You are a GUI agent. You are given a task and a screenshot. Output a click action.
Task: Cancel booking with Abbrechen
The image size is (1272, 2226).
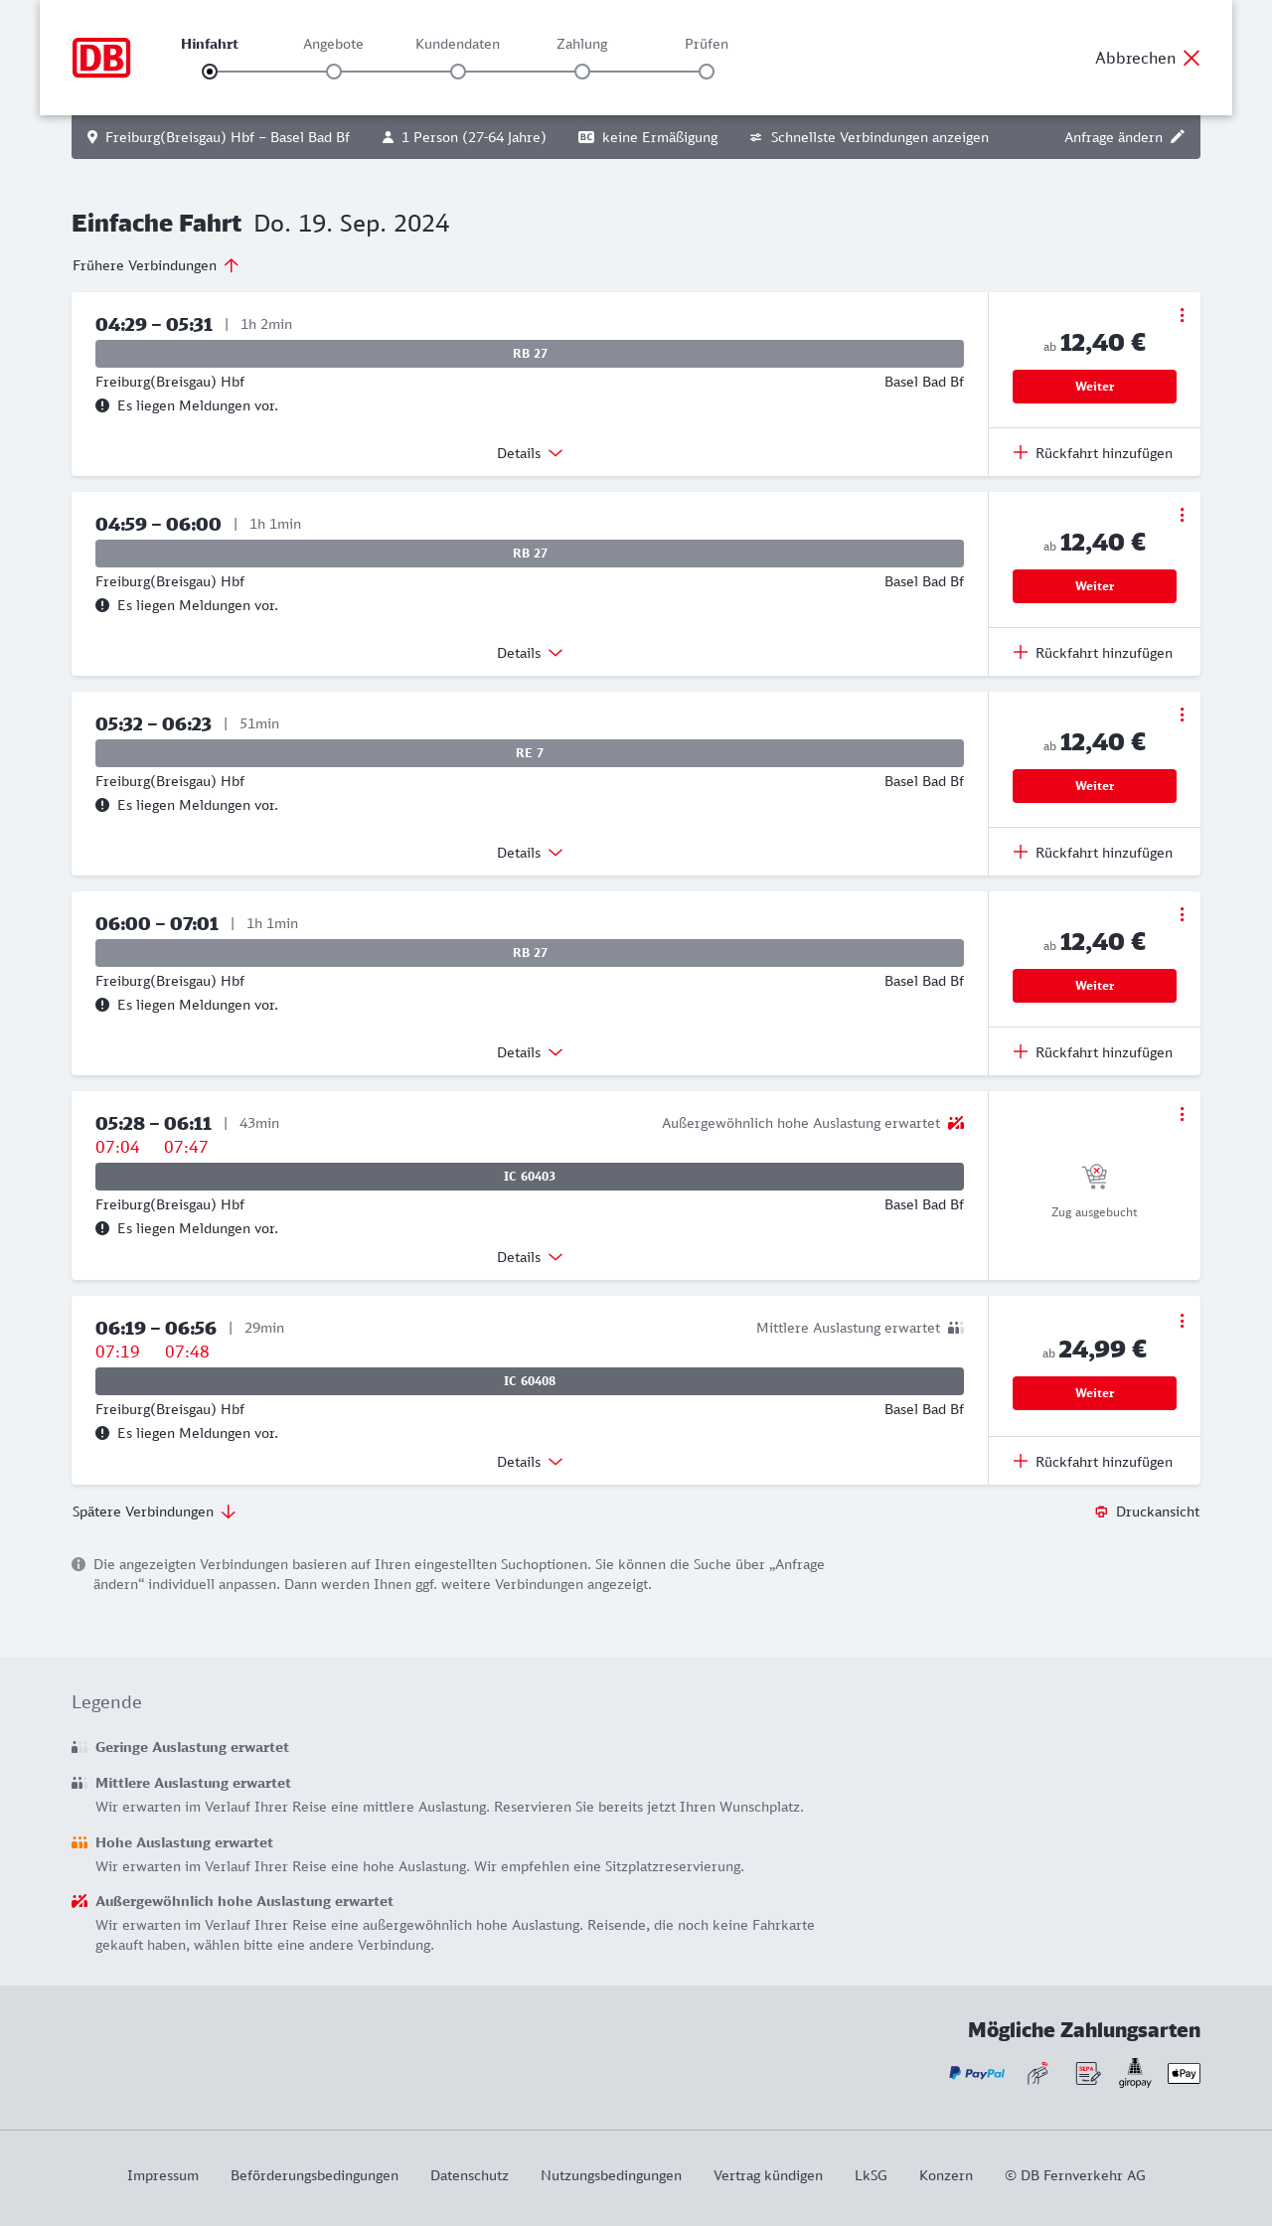coord(1148,58)
